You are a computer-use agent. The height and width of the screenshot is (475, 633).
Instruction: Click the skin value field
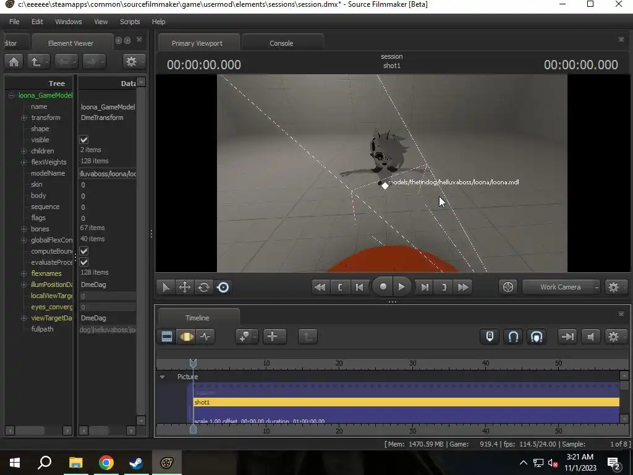tap(108, 185)
